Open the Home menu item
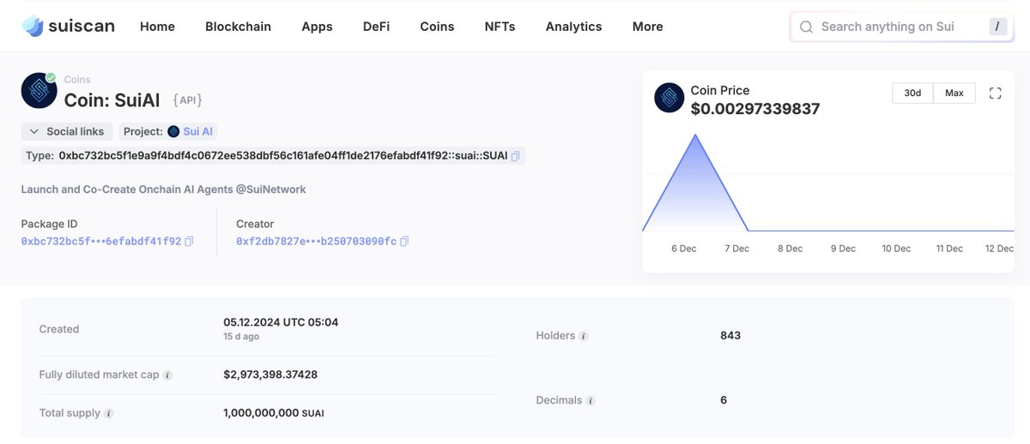 [x=157, y=27]
